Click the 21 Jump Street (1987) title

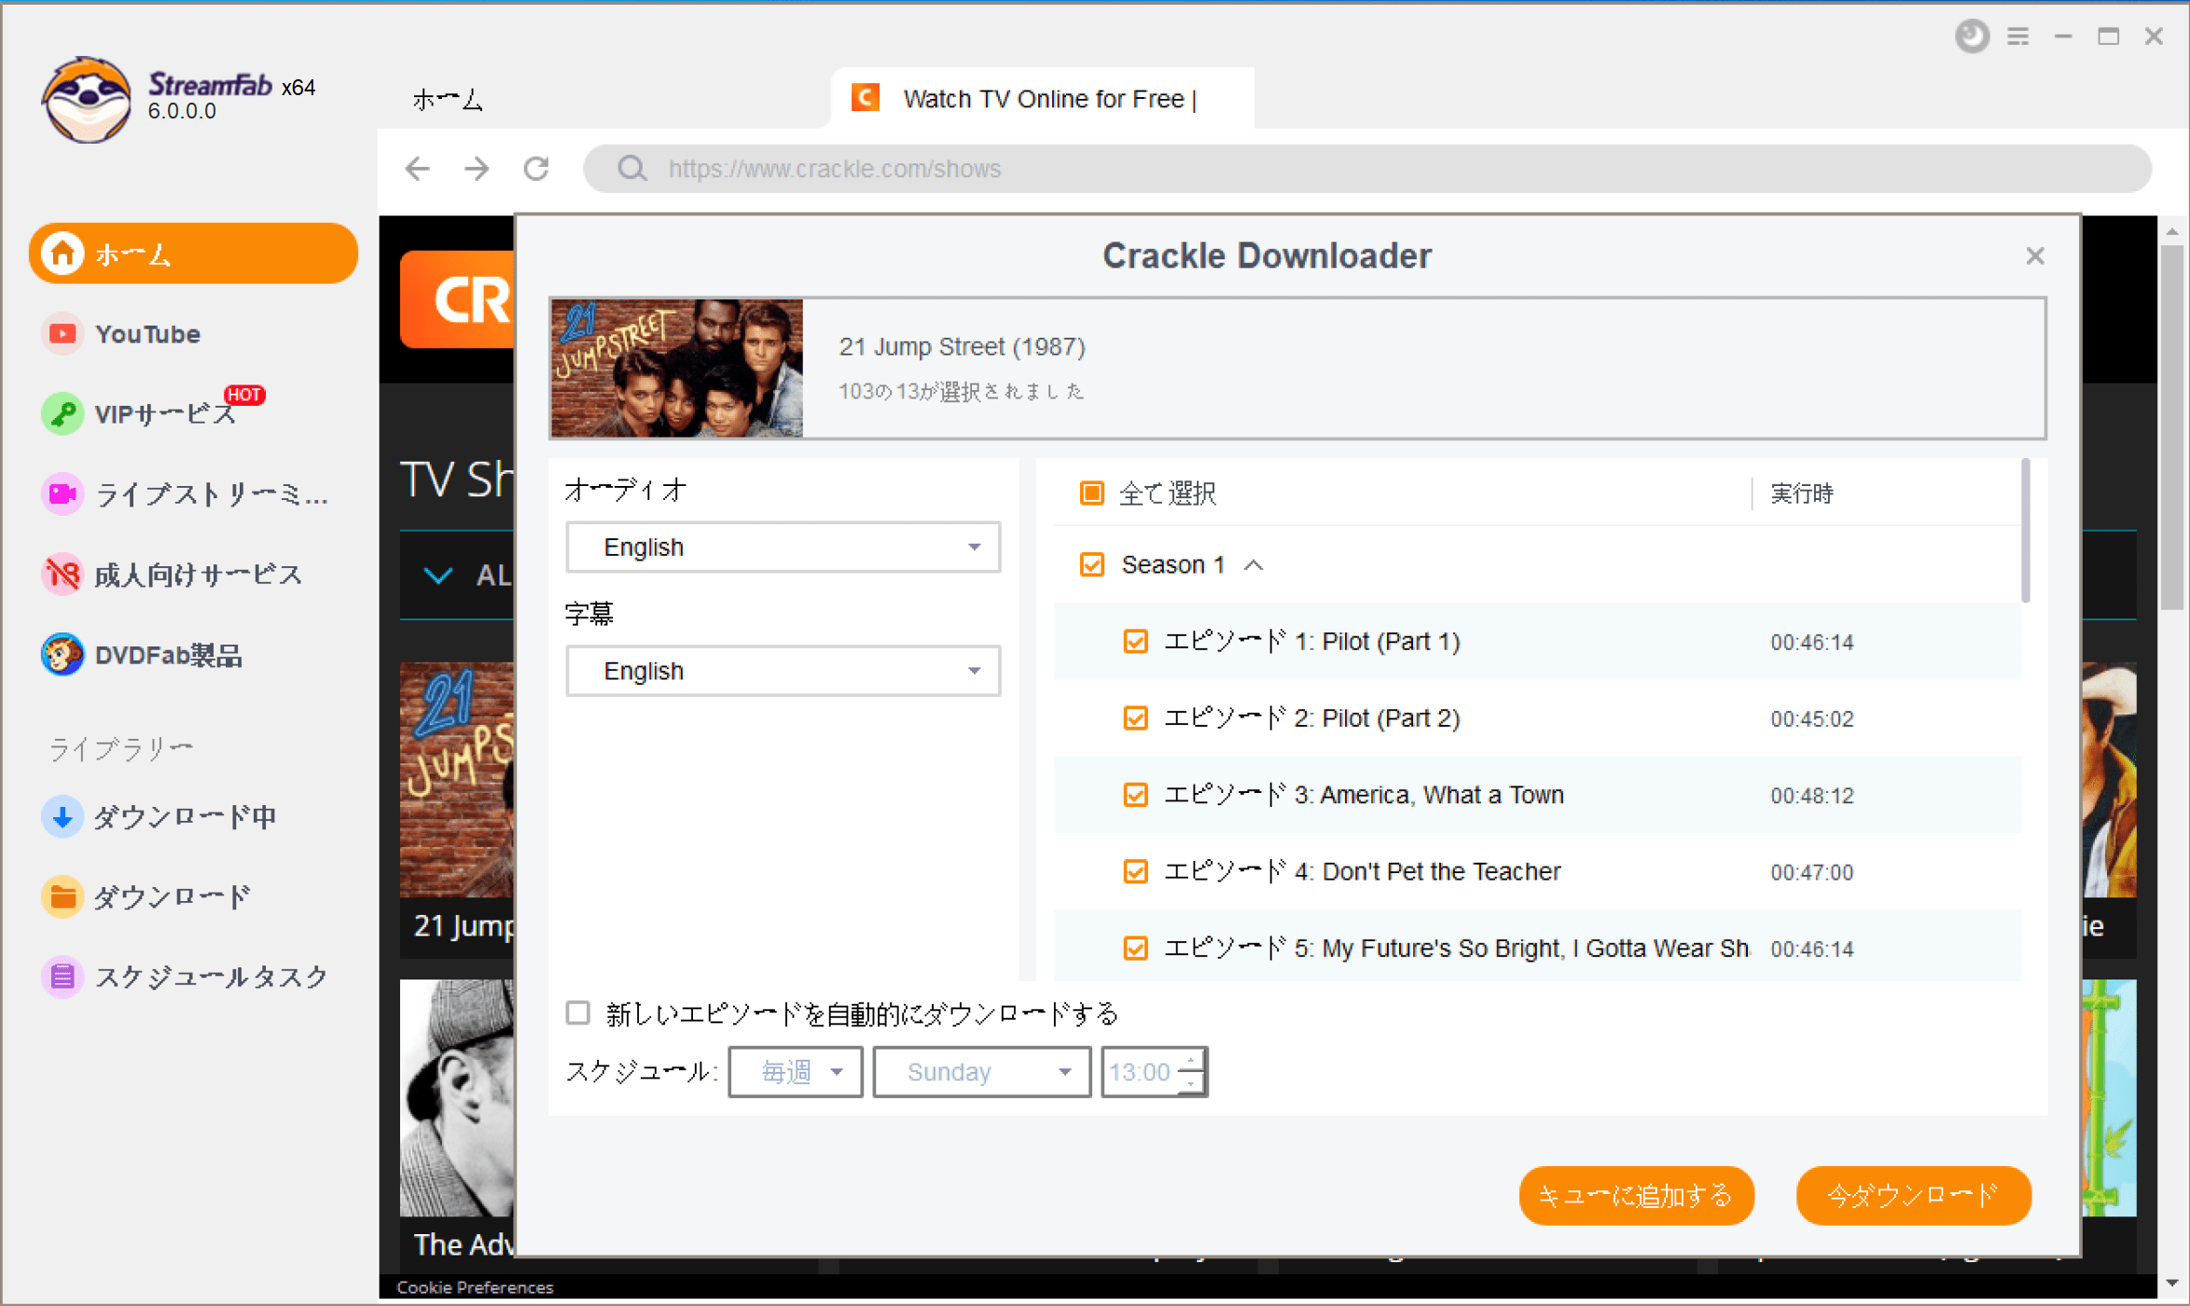962,347
